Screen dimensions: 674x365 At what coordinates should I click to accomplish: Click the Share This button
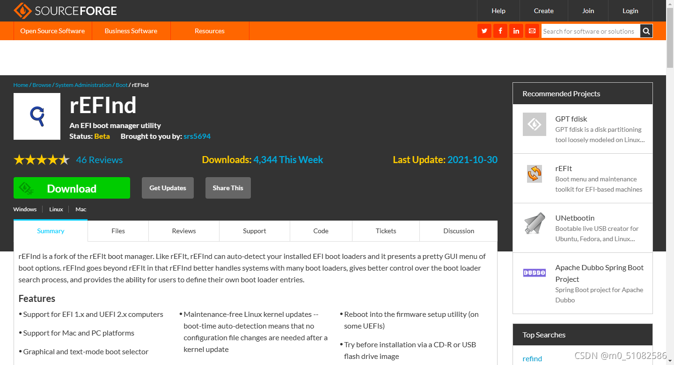(x=228, y=188)
